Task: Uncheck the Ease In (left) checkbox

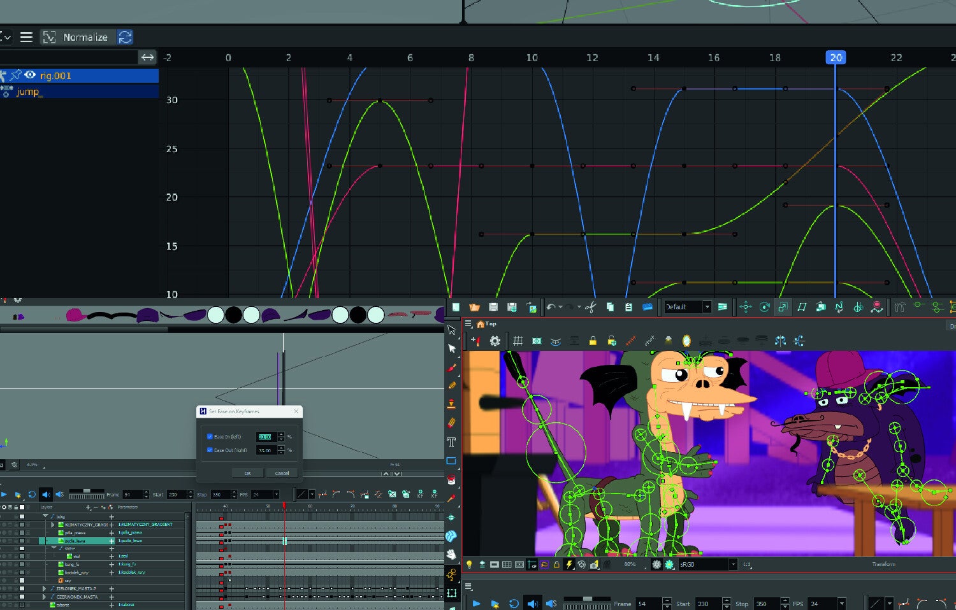Action: (x=210, y=437)
